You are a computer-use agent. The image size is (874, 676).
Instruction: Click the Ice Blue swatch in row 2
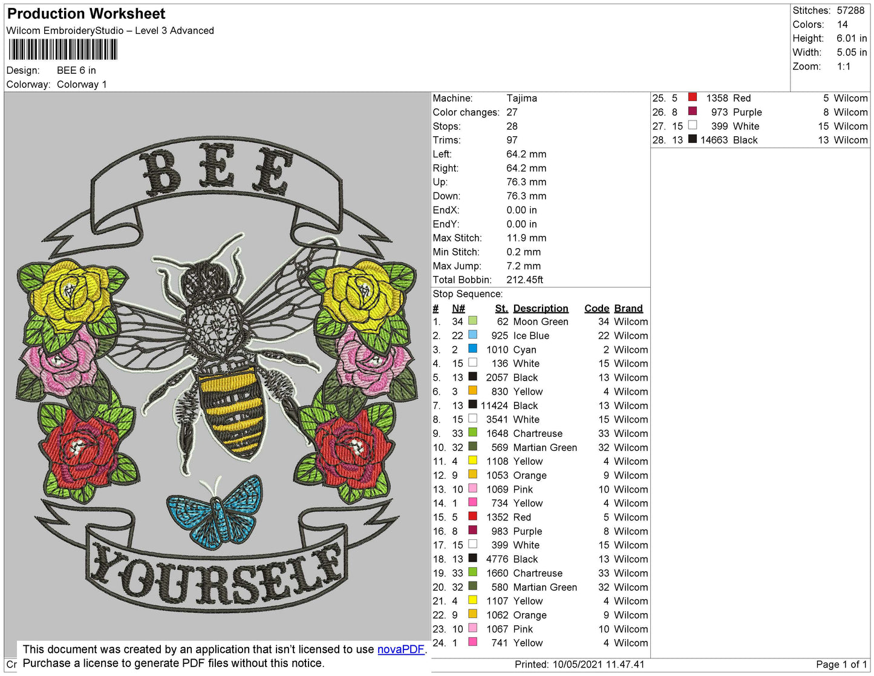coord(473,335)
